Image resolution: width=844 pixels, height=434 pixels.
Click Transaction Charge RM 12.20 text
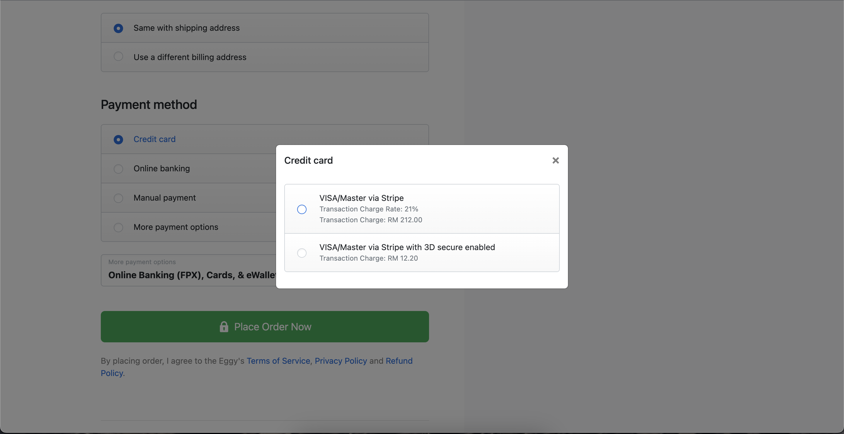coord(369,258)
